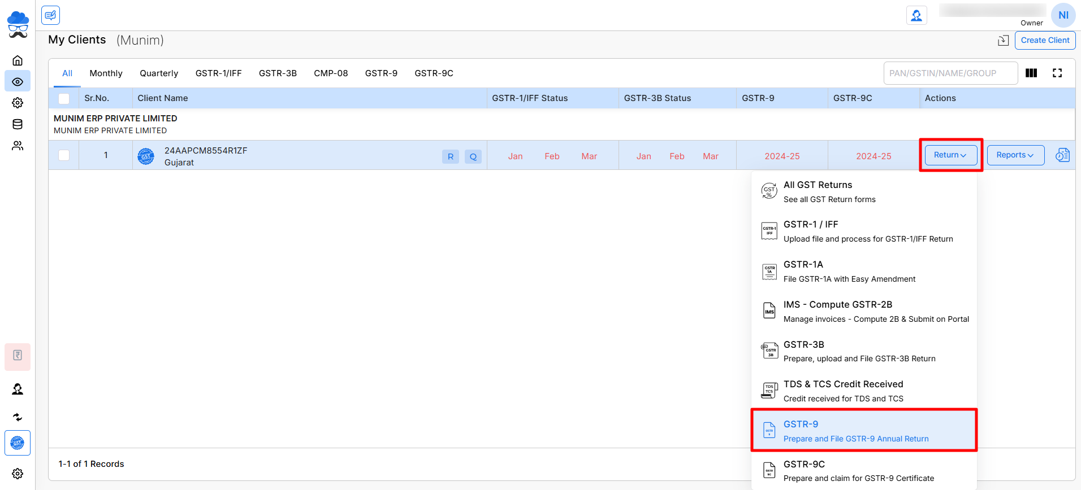Click the home icon in sidebar
The width and height of the screenshot is (1081, 490).
coord(18,60)
